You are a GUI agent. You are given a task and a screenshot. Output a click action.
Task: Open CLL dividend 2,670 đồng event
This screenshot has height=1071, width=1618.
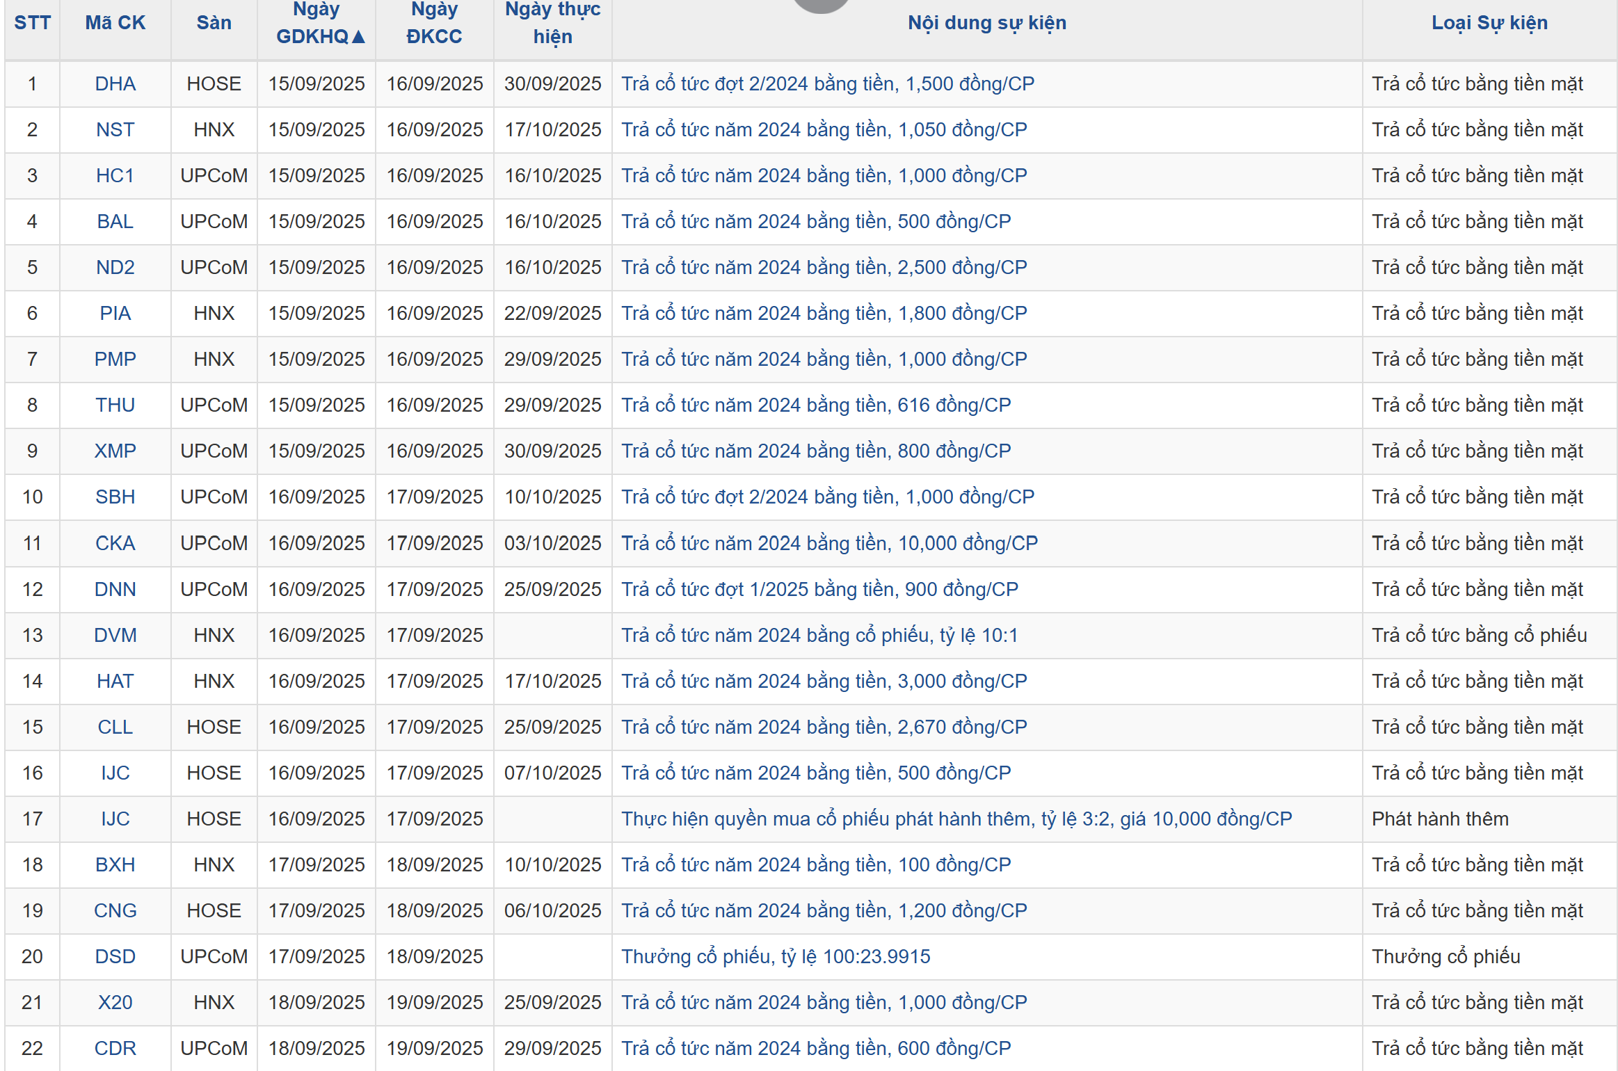(x=824, y=727)
